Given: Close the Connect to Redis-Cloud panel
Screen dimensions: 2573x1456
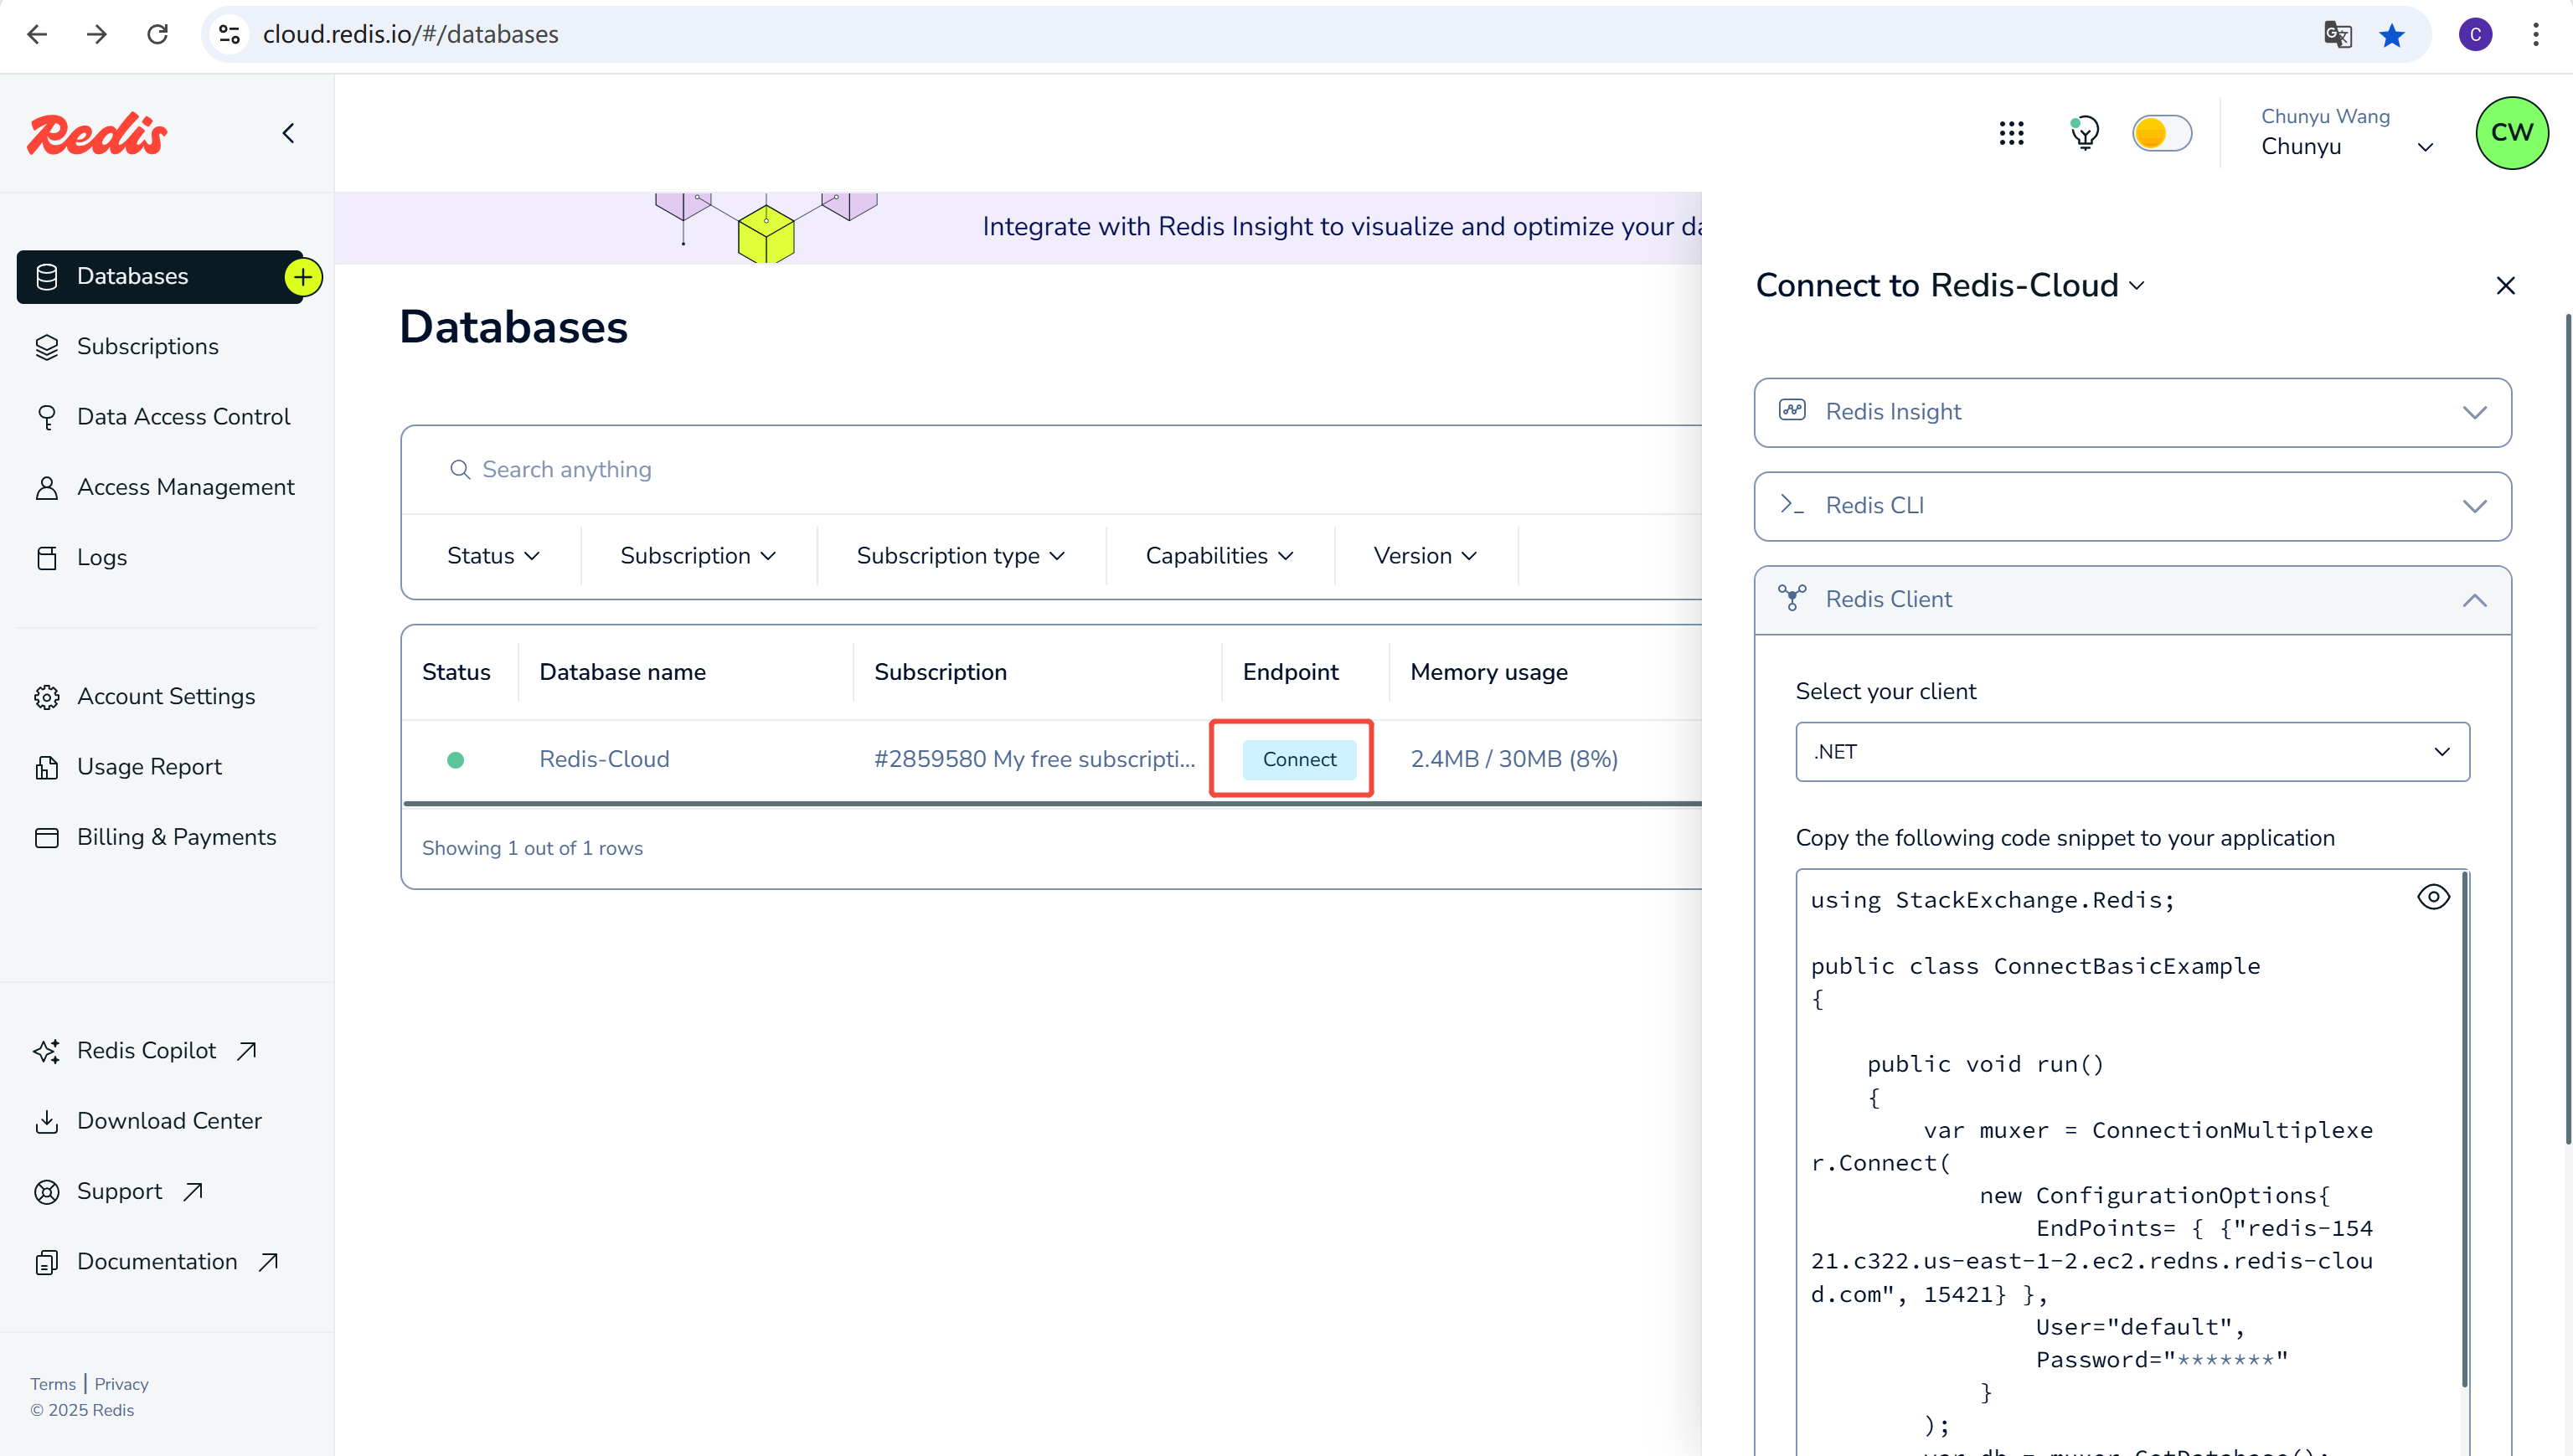Looking at the screenshot, I should (2505, 286).
